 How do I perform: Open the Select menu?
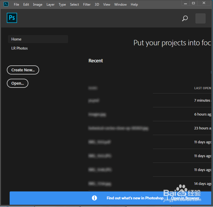coord(74,5)
